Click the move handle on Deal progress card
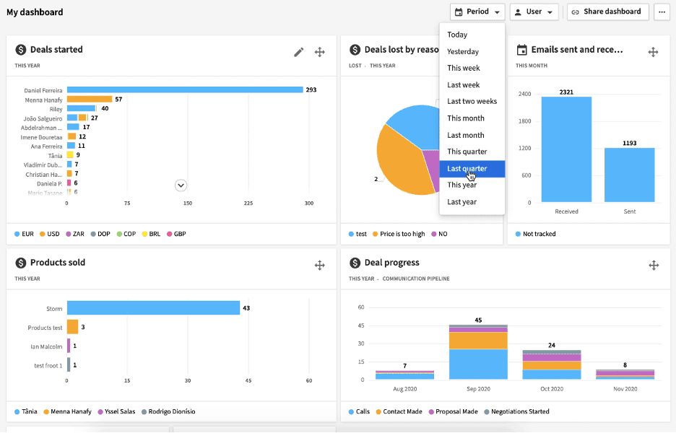676x433 pixels. pyautogui.click(x=654, y=265)
